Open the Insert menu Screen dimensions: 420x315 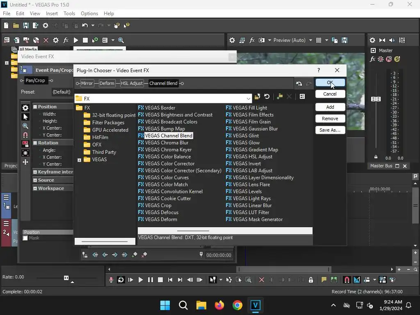(52, 14)
